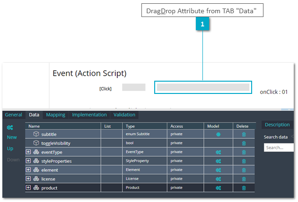Open the Implementation tab
This screenshot has width=298, height=202.
[89, 115]
